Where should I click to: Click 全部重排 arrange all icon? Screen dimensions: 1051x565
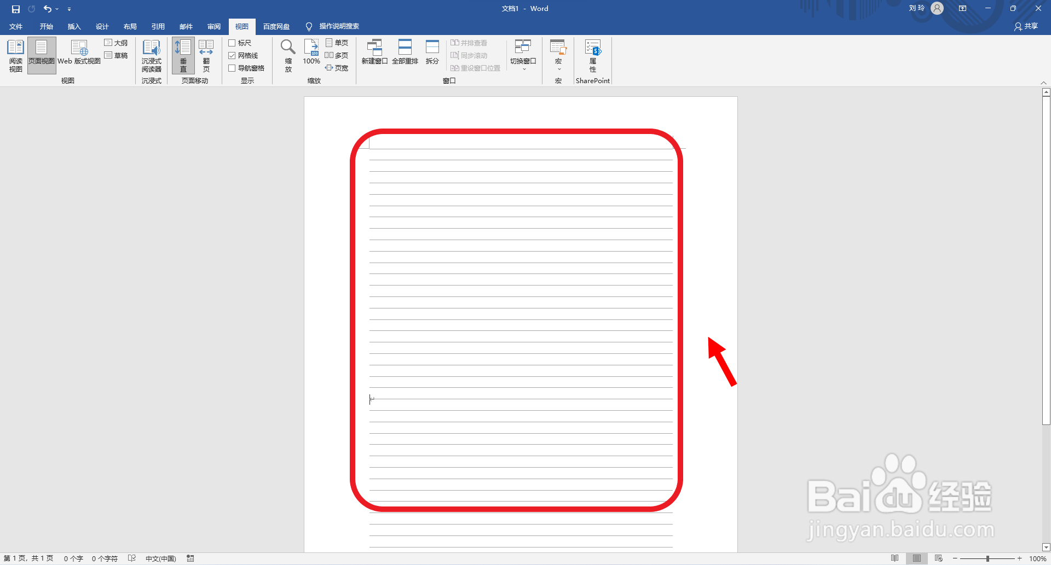tap(405, 53)
